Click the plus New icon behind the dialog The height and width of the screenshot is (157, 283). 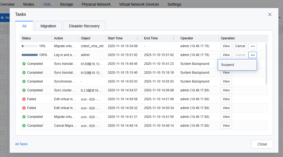pos(2,18)
